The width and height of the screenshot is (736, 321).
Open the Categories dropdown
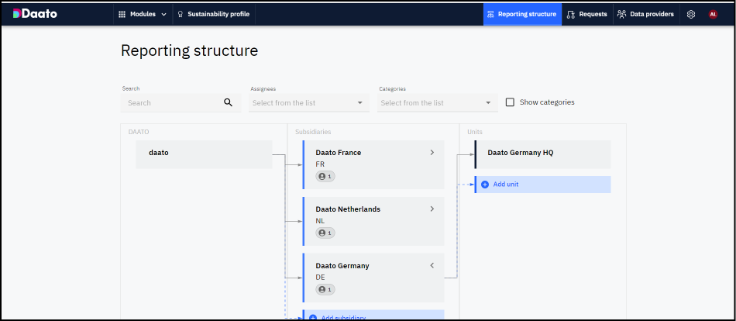point(438,102)
